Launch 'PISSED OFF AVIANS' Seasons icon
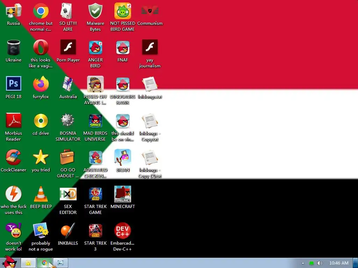 (x=95, y=84)
